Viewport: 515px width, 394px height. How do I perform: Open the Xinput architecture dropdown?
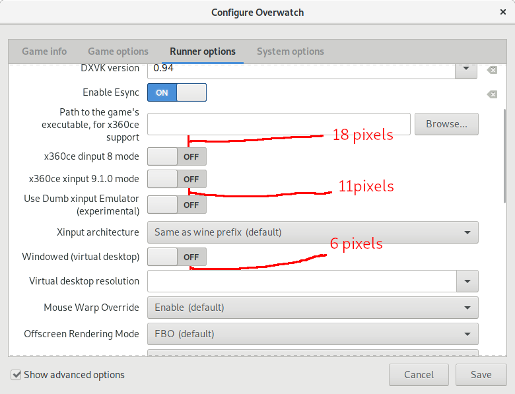pos(313,232)
